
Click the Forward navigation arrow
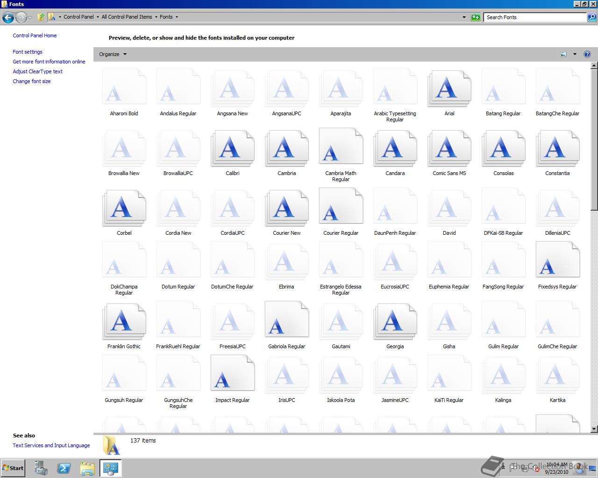click(x=21, y=18)
